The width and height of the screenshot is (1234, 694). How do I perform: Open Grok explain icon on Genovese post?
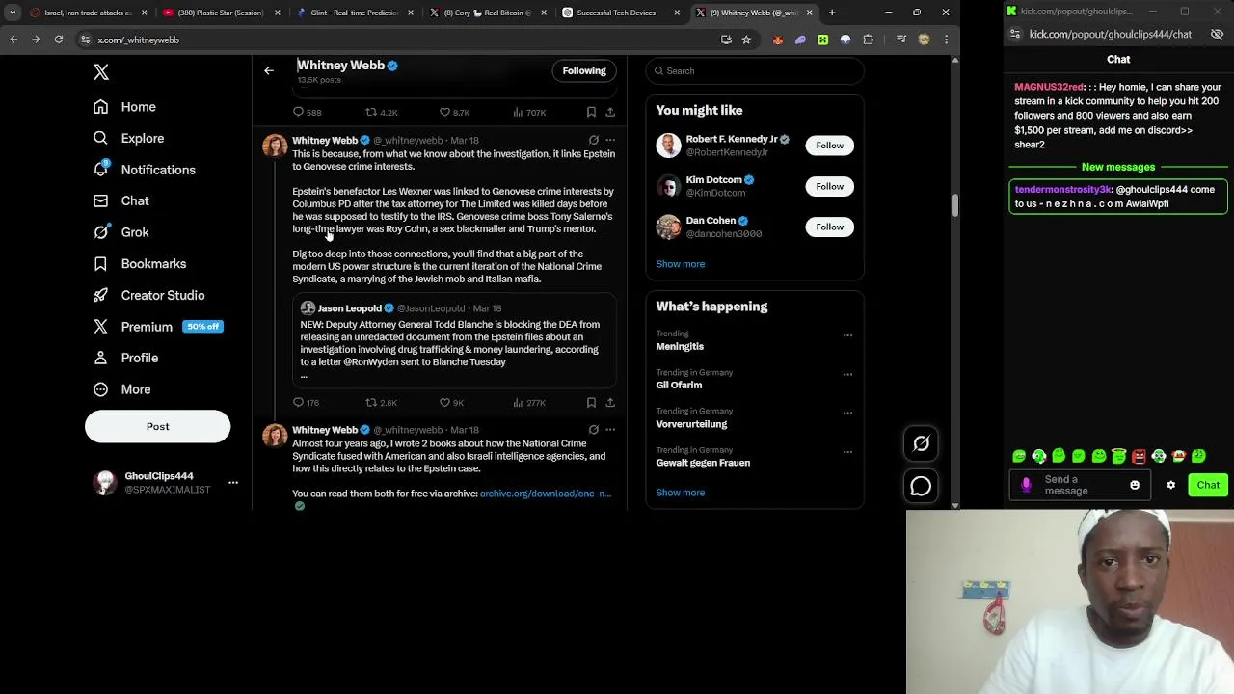coord(593,140)
